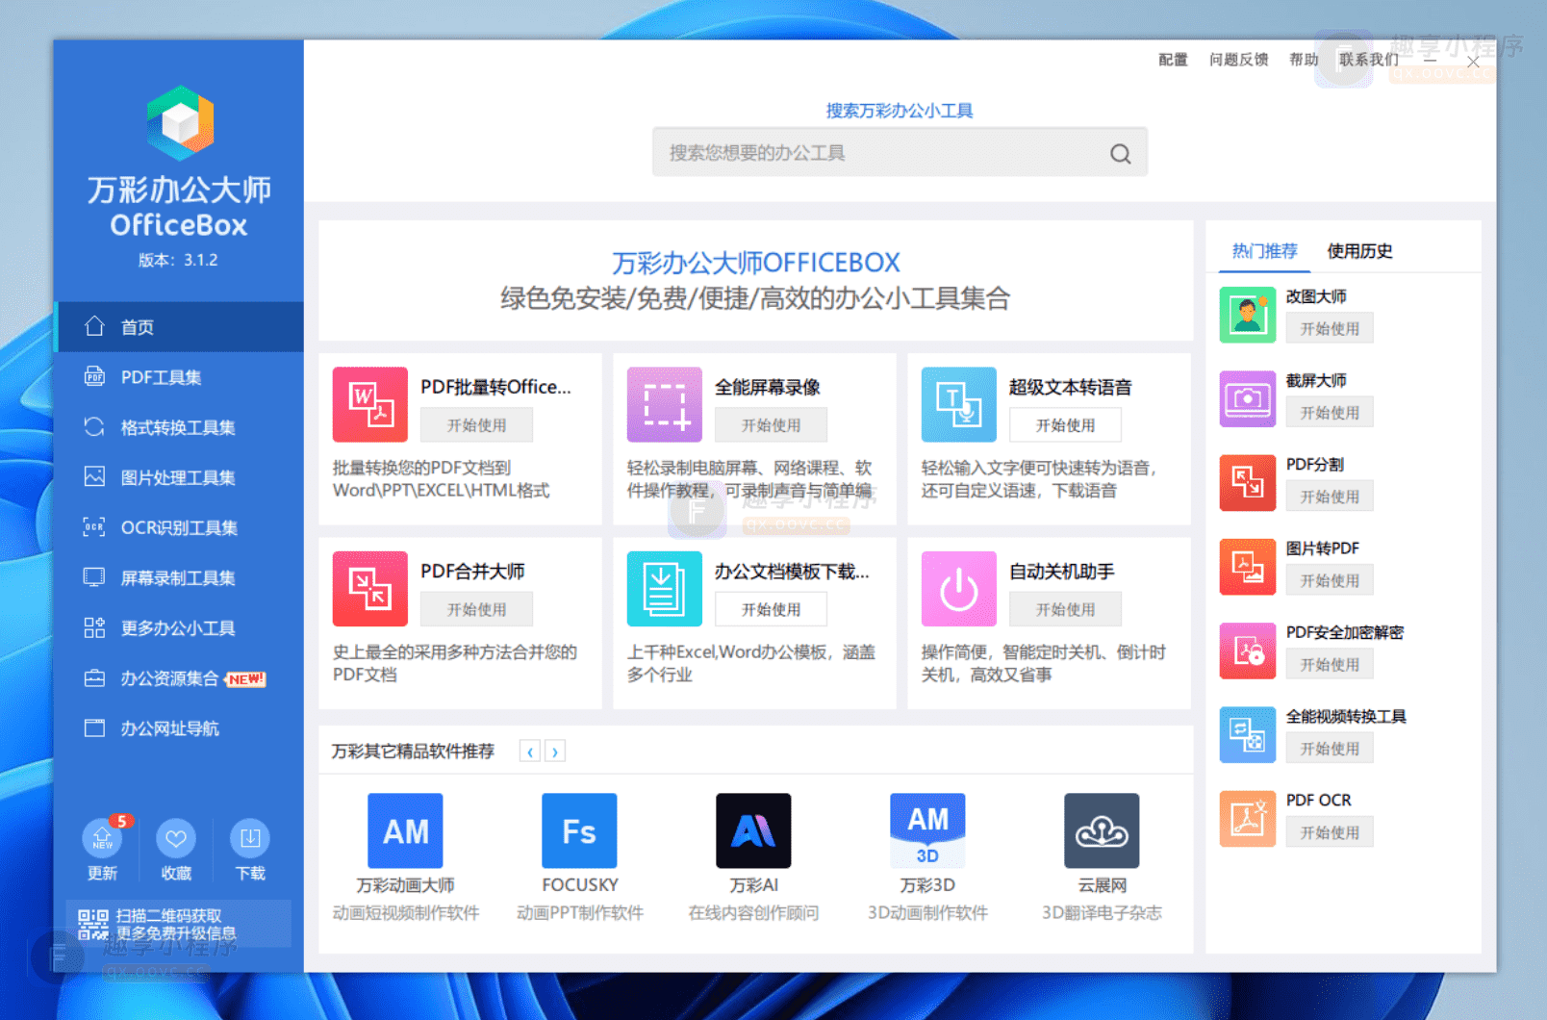Screen dimensions: 1547x1020
Task: Click 开始使用 under 全能视频转换工具
Action: (x=1330, y=749)
